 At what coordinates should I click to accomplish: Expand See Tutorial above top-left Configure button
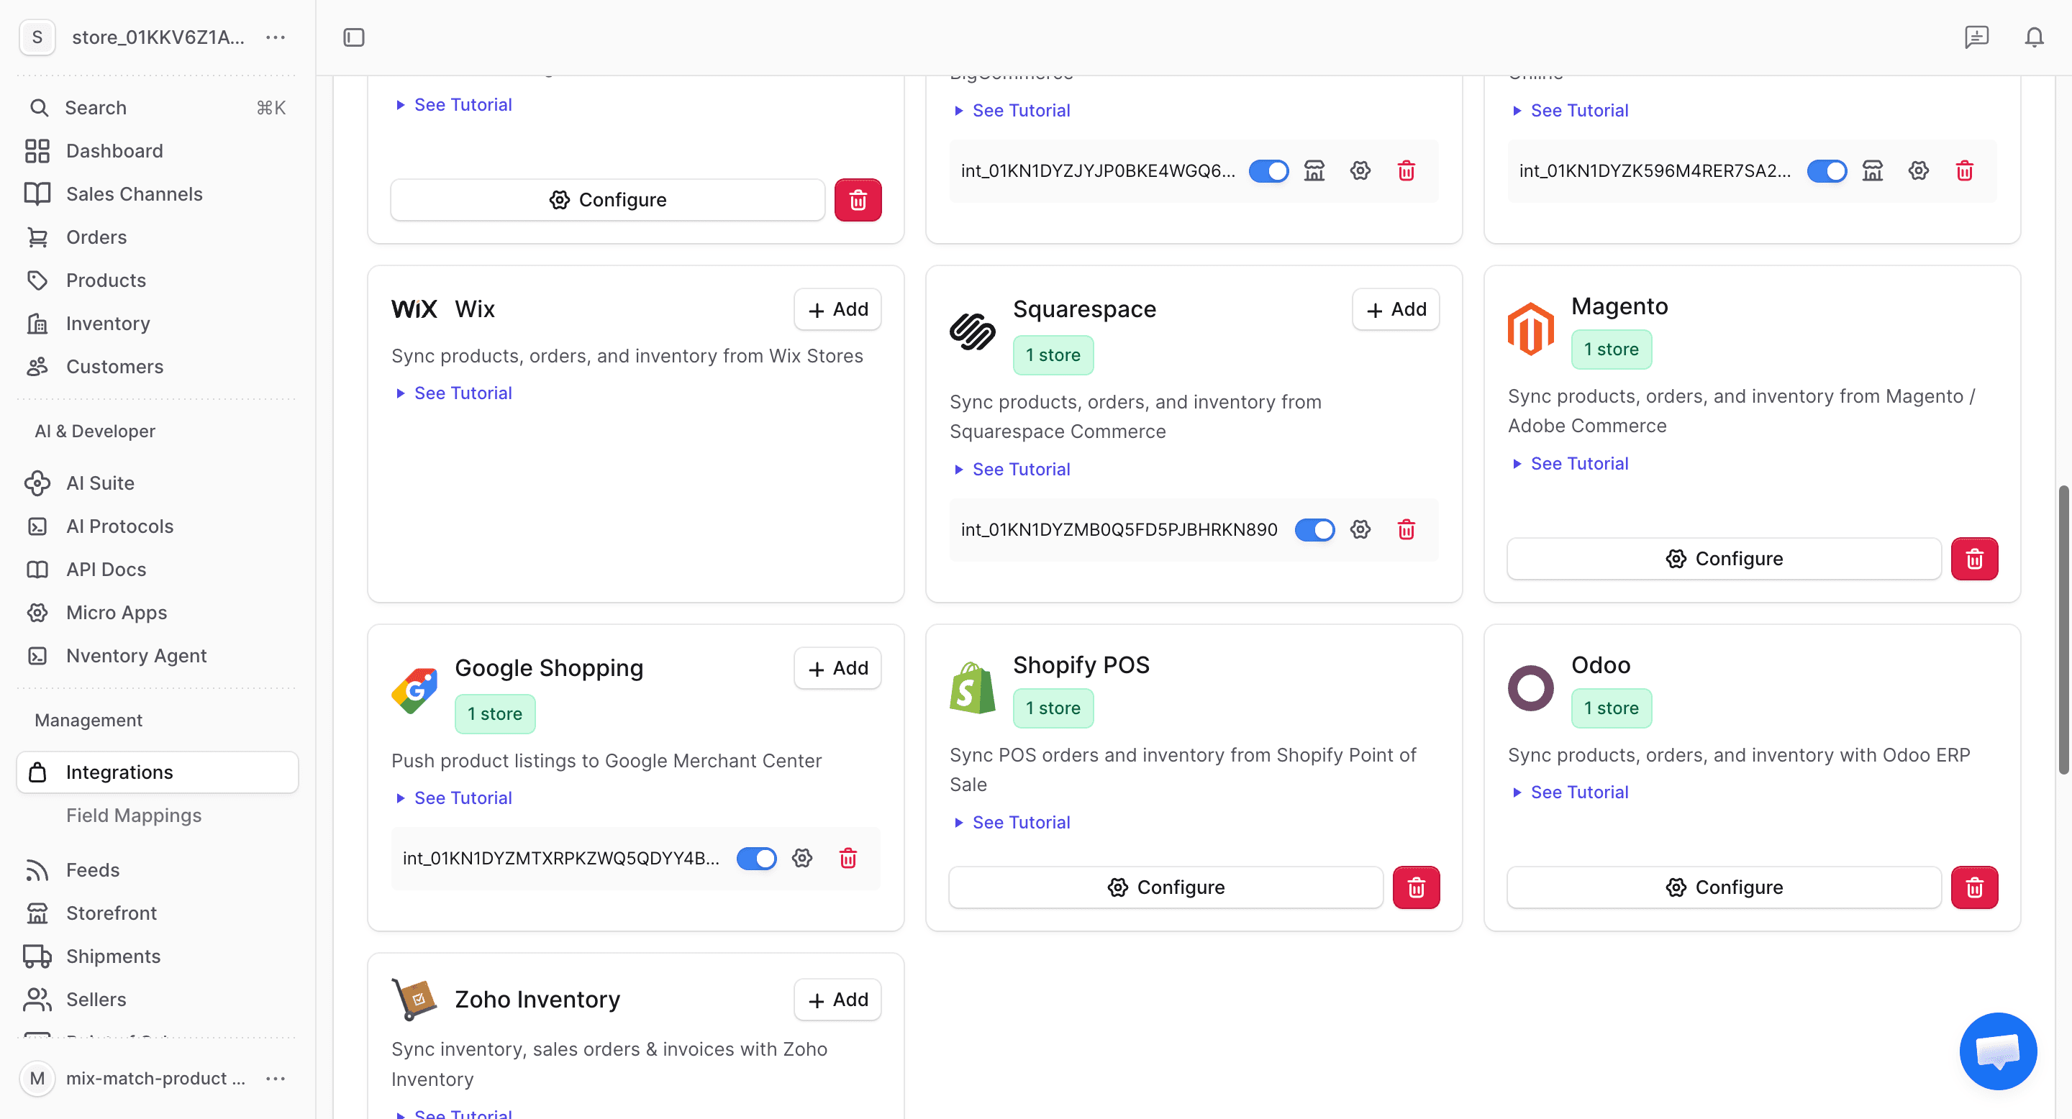tap(455, 104)
